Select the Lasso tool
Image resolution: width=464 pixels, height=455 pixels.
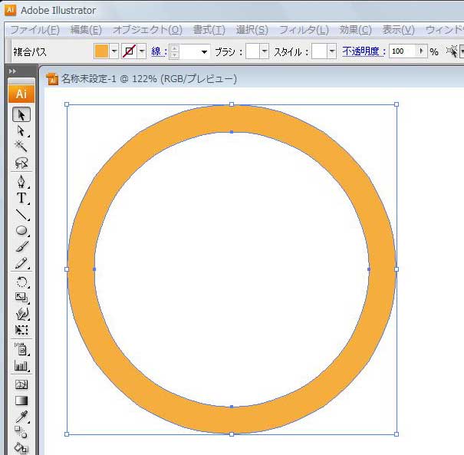(x=21, y=163)
